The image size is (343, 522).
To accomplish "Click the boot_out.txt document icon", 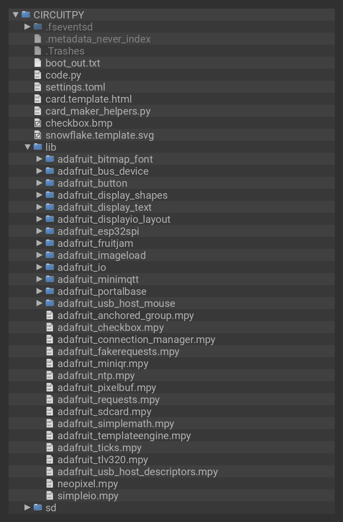I will click(x=38, y=63).
